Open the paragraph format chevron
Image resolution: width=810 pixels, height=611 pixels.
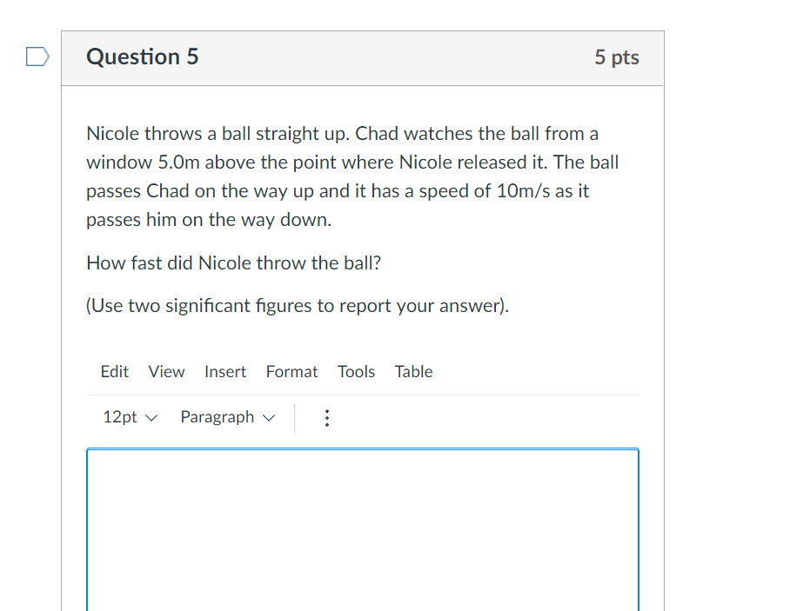[269, 417]
